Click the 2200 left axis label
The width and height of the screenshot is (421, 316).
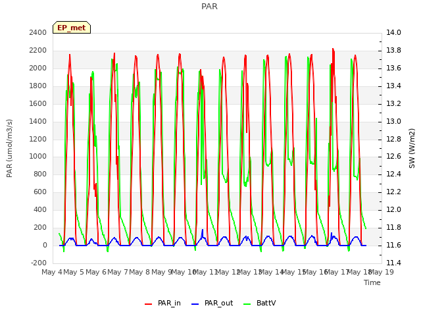(38, 50)
